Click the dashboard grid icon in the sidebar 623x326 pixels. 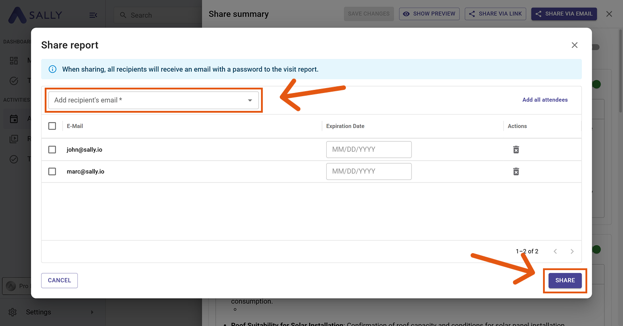[14, 61]
